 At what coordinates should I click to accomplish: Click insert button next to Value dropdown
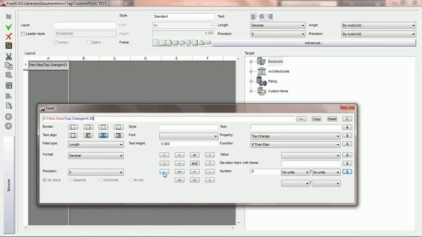347,155
